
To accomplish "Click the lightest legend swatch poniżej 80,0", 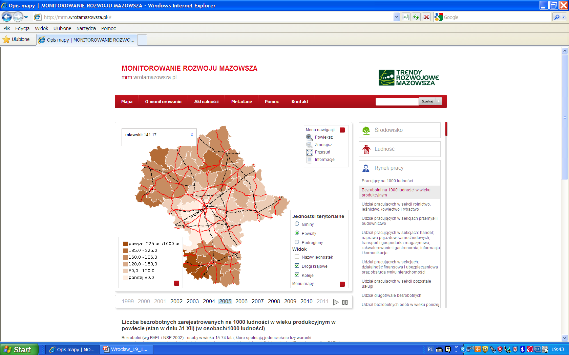I will click(x=125, y=278).
